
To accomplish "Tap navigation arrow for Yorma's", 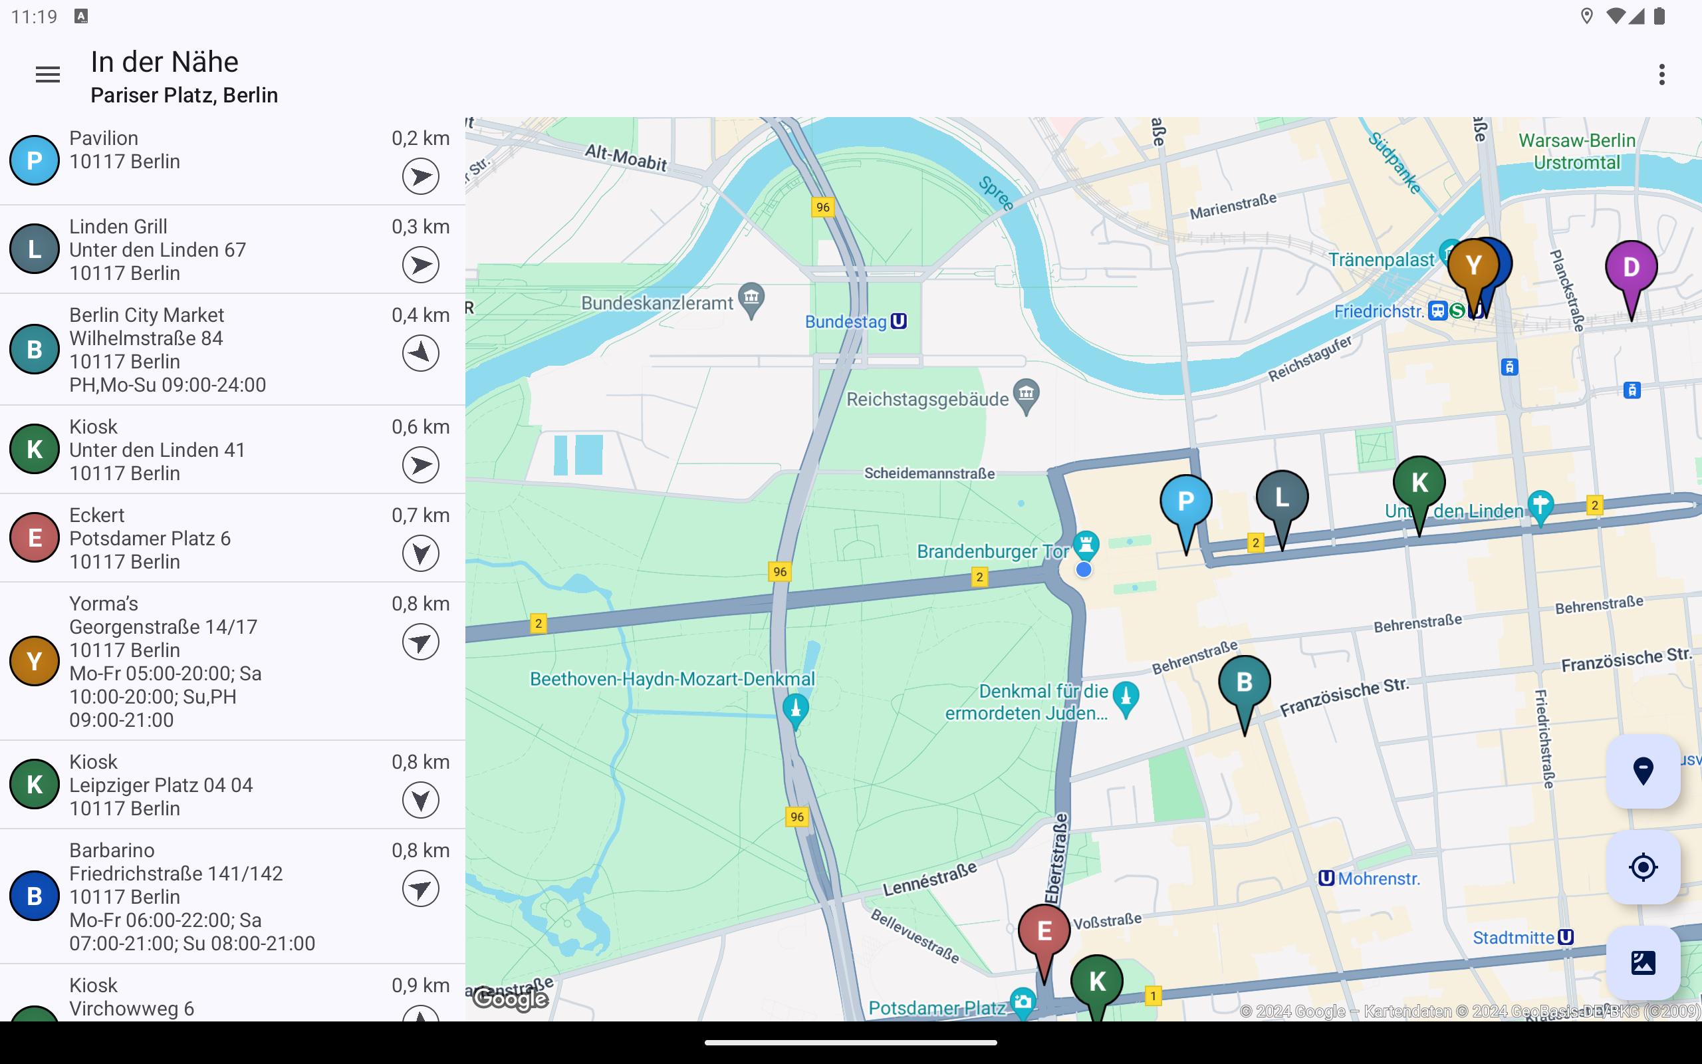I will [x=421, y=642].
